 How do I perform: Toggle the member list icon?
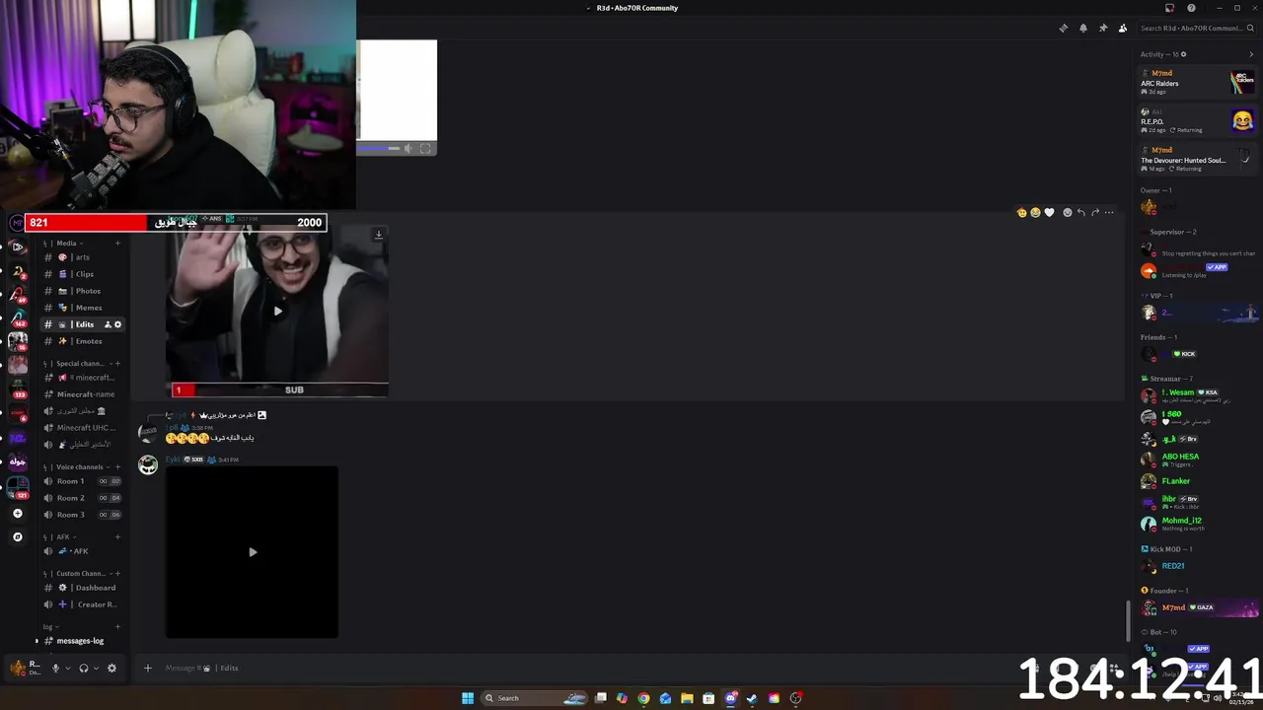pyautogui.click(x=1123, y=28)
